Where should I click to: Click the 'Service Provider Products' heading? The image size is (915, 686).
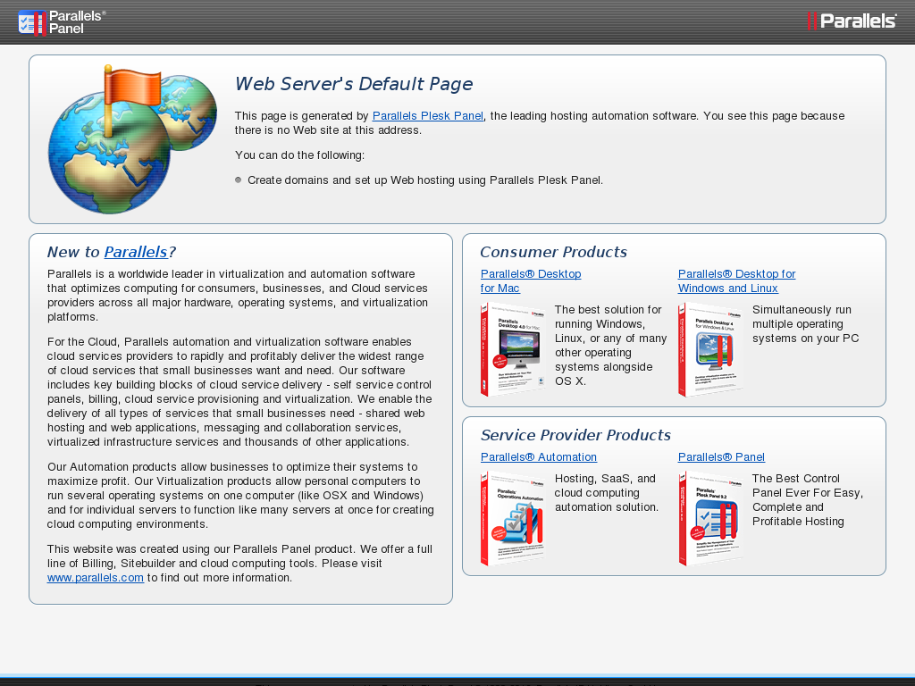tap(575, 435)
